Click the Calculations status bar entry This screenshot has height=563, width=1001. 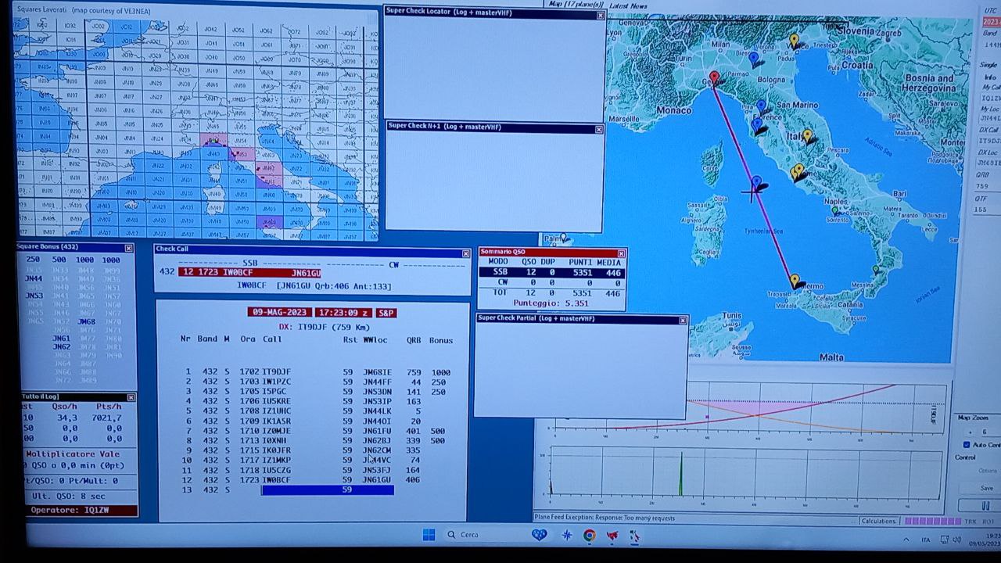[x=879, y=521]
